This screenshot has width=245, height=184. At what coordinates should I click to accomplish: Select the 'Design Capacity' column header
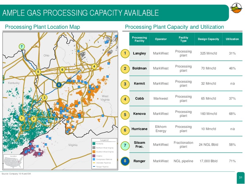tap(209, 39)
